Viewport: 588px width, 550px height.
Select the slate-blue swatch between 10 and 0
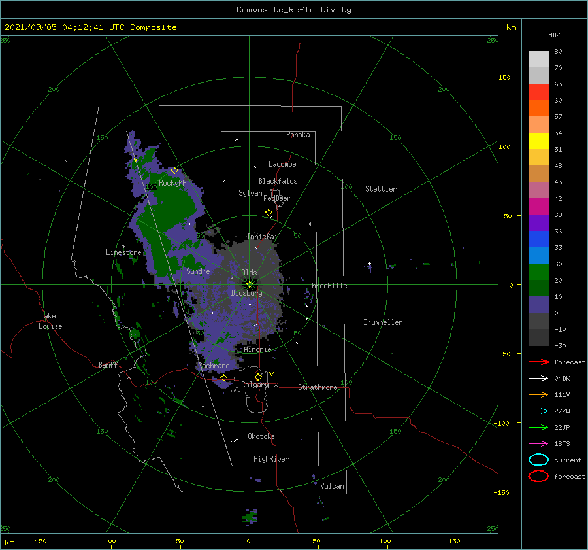538,305
